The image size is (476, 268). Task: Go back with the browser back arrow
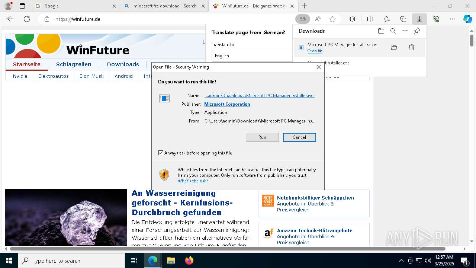pyautogui.click(x=10, y=19)
